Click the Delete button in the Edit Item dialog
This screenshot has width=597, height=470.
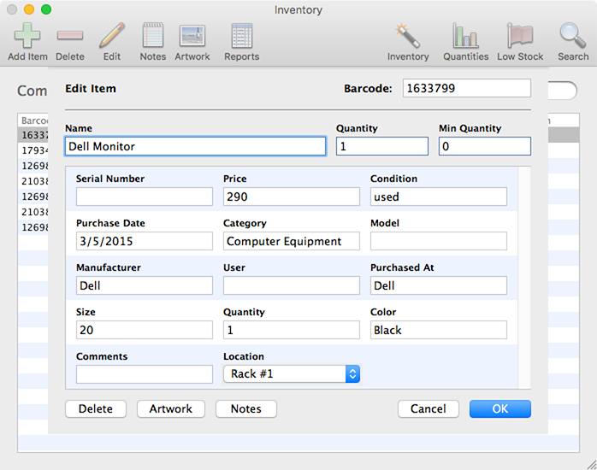click(96, 408)
